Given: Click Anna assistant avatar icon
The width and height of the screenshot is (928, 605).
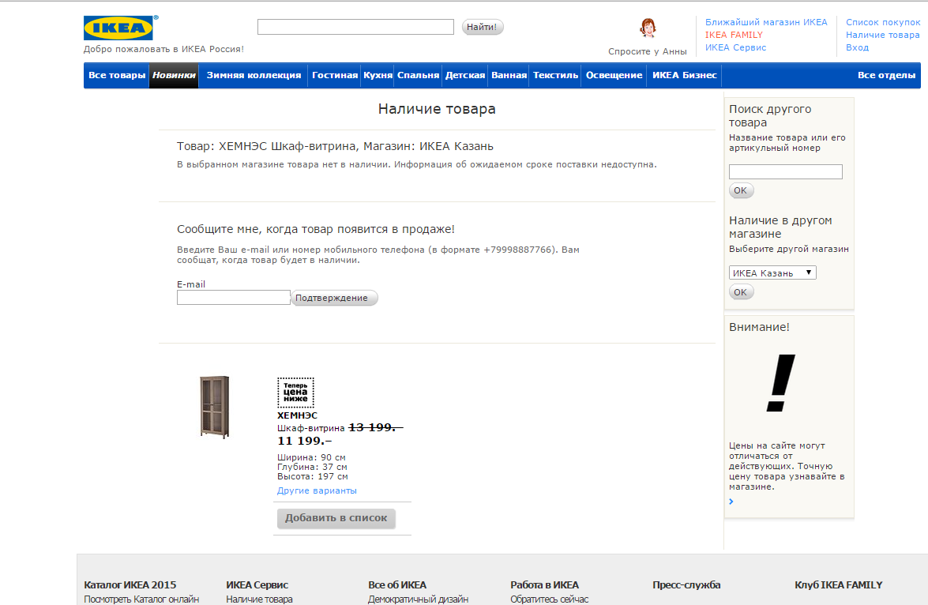Looking at the screenshot, I should (x=648, y=28).
